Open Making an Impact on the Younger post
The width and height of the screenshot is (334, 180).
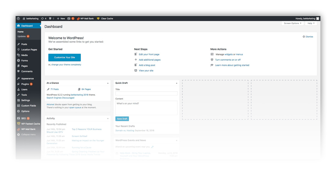[88, 141]
